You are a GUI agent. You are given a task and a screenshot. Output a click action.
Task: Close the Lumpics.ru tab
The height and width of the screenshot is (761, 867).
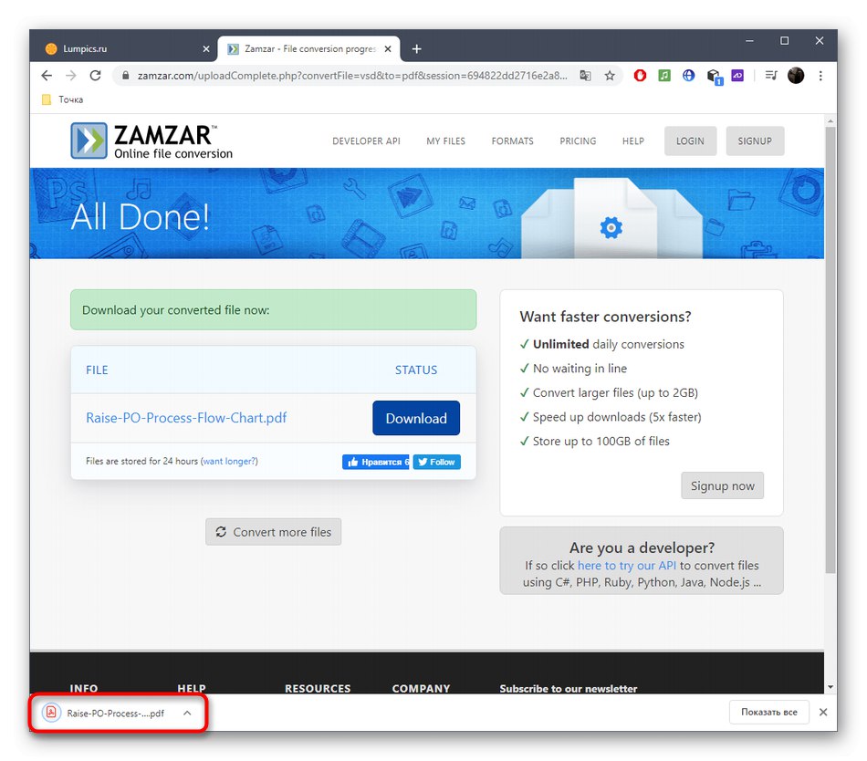point(206,49)
